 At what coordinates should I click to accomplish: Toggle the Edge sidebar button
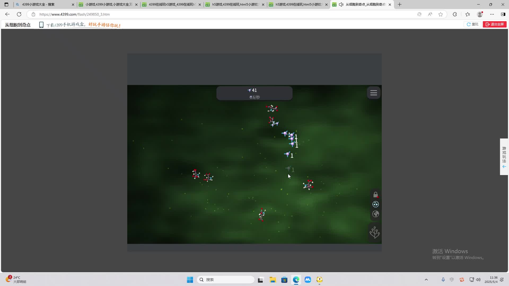(x=503, y=14)
